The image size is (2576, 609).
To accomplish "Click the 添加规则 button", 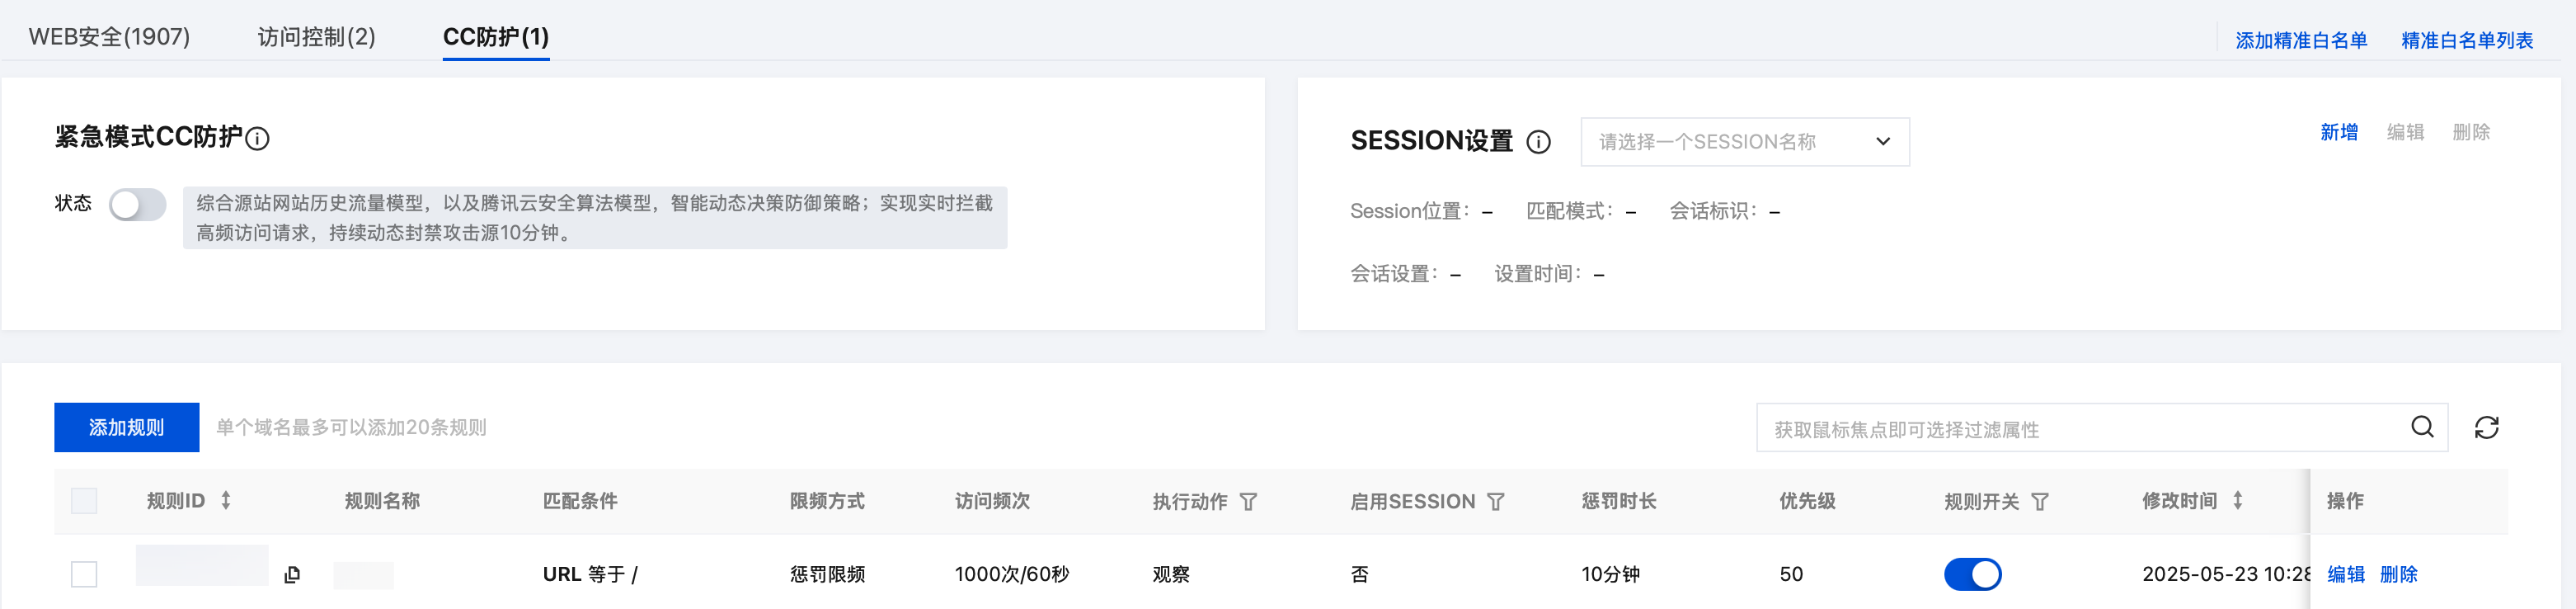I will [x=126, y=428].
